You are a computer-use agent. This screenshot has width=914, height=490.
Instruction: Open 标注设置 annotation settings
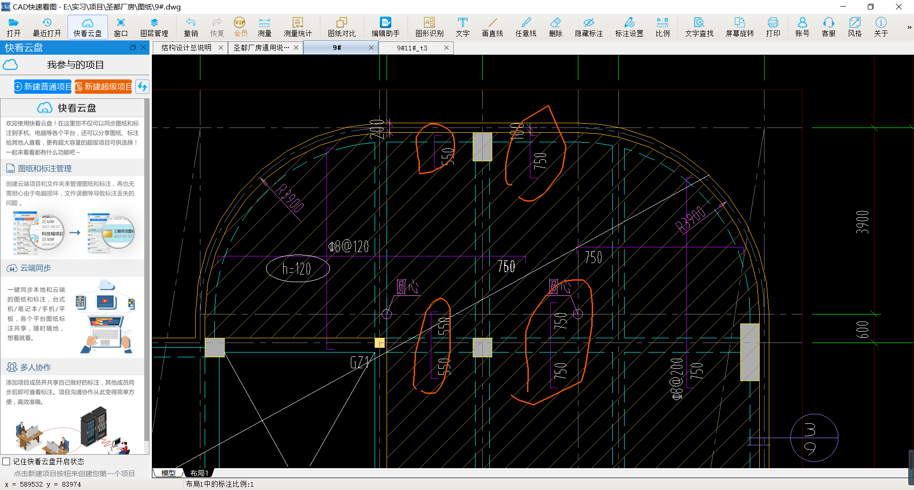[x=629, y=27]
